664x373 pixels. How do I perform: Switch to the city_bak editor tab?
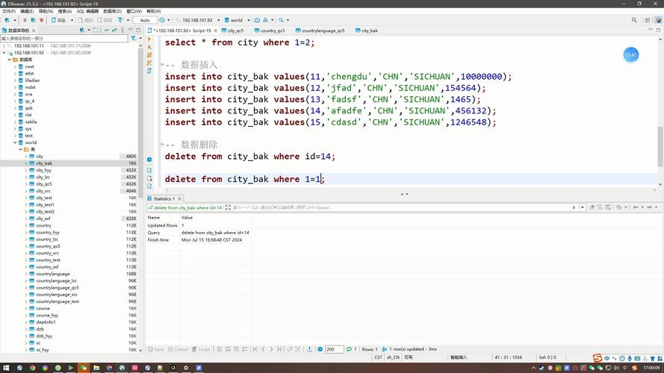[x=367, y=31]
